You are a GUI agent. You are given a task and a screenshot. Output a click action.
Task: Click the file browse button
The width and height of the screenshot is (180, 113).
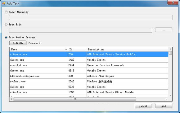[164, 30]
